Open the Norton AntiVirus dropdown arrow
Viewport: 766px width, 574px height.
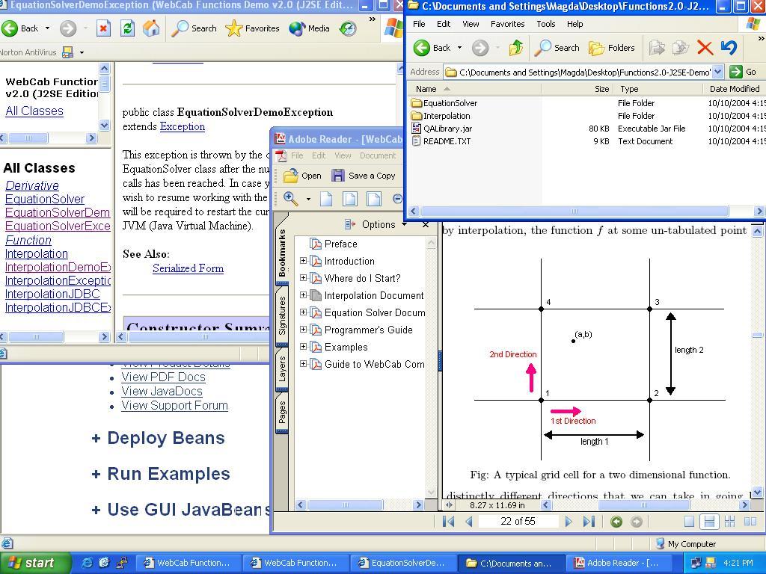(82, 52)
